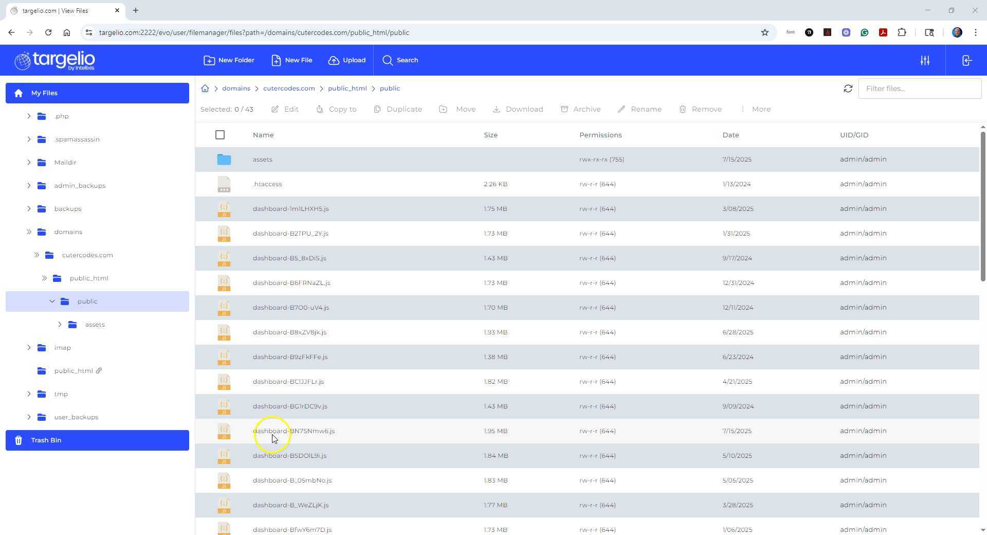Open the Trash Bin from the sidebar
Viewport: 987px width, 535px height.
pyautogui.click(x=46, y=440)
